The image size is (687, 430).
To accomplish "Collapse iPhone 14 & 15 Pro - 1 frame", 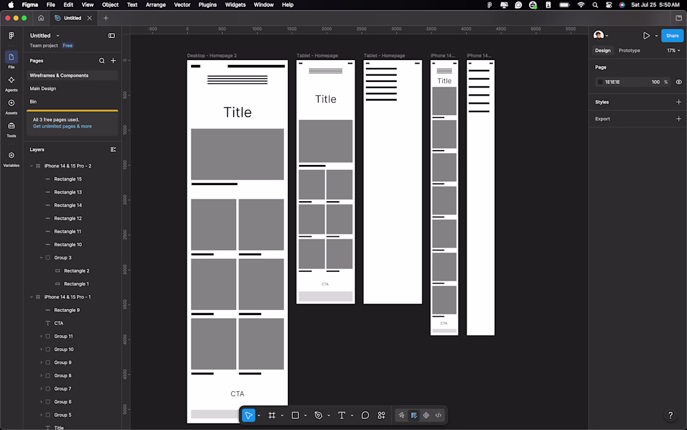I will point(32,297).
